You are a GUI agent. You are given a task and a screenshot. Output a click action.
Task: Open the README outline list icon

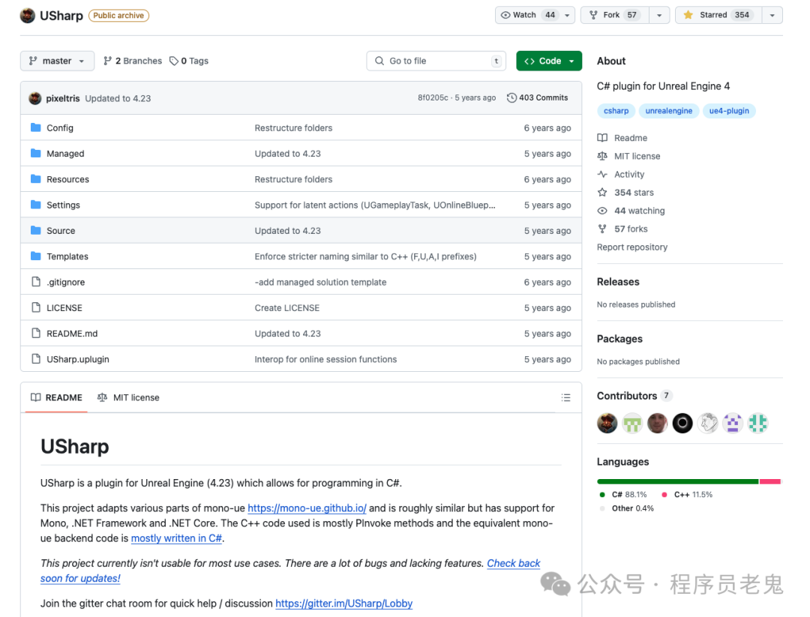[x=565, y=397]
